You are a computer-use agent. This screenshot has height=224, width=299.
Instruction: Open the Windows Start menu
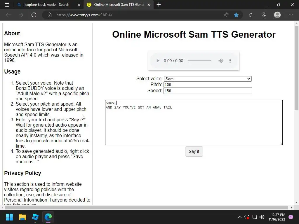9,217
